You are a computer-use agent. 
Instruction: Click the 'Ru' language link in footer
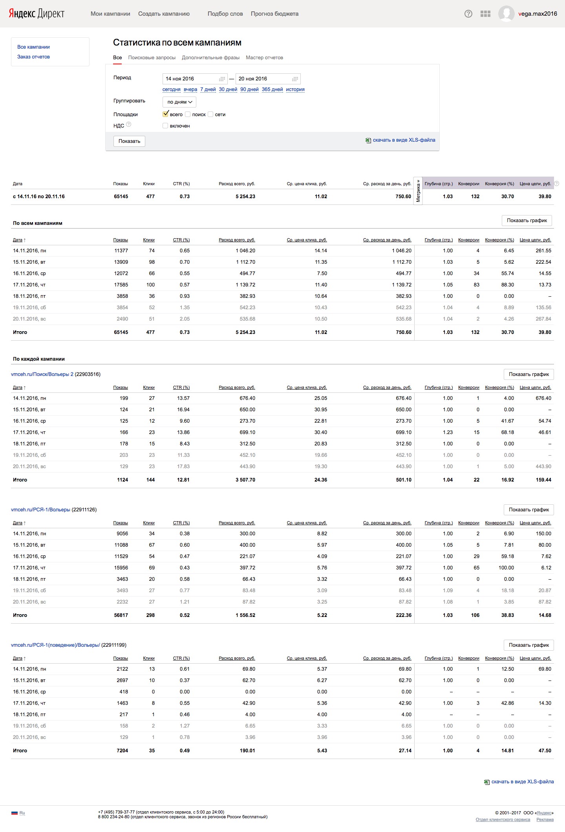pyautogui.click(x=22, y=813)
